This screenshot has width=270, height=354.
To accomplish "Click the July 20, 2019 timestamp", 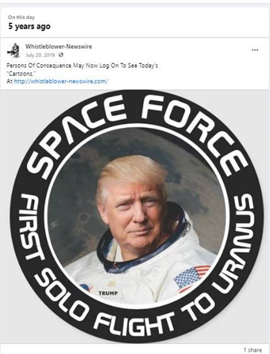I will [x=40, y=55].
